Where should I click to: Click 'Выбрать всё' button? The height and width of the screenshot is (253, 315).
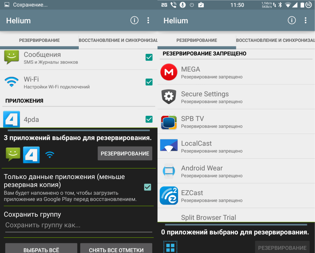(41, 248)
